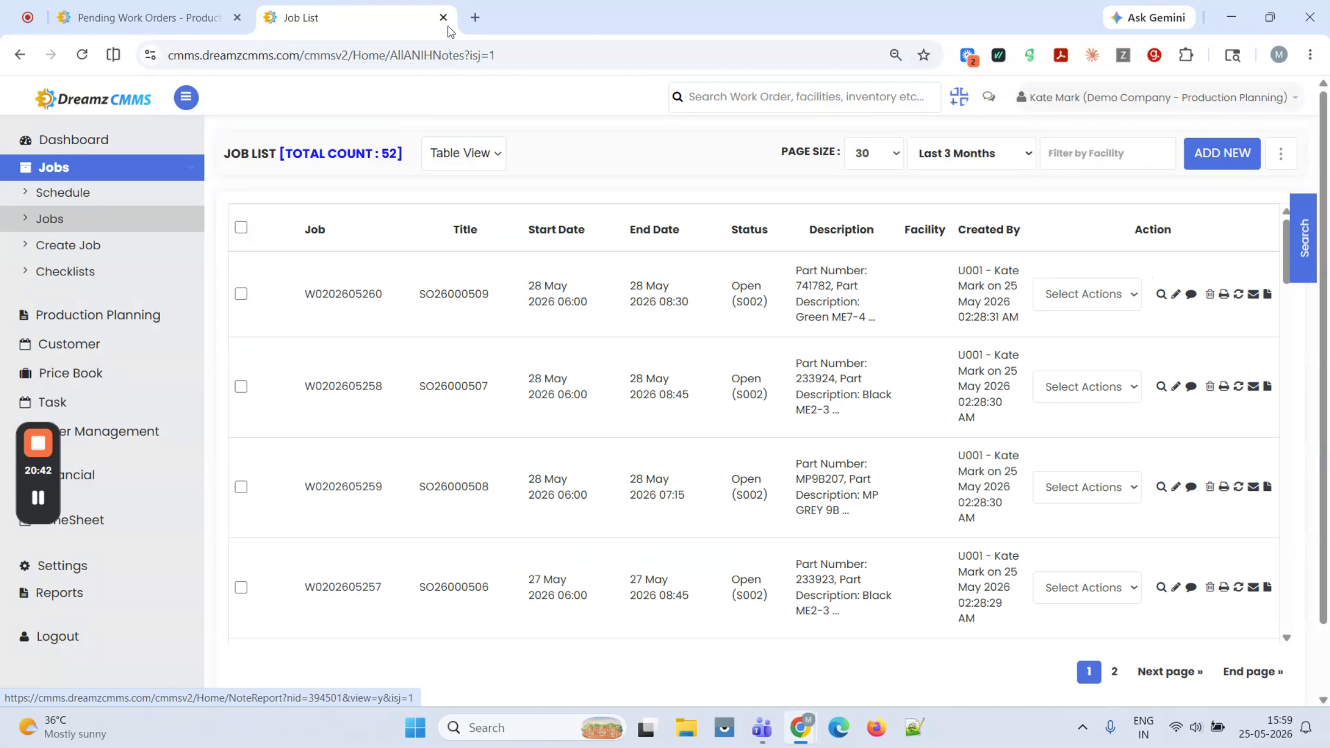The image size is (1330, 748).
Task: Email job W0202605257 with its envelope icon
Action: pos(1254,587)
